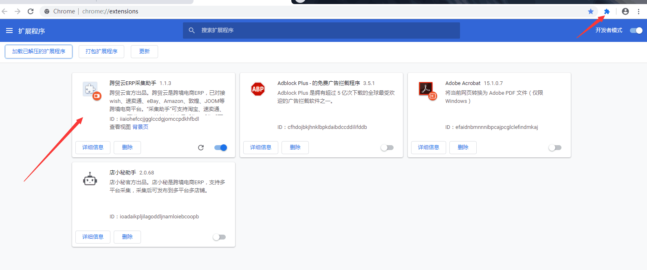Screen dimensions: 647x270
Task: Click the Adobe Acrobat title text
Action: click(x=463, y=83)
